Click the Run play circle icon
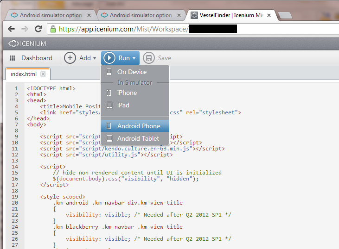339x249 pixels. 109,58
